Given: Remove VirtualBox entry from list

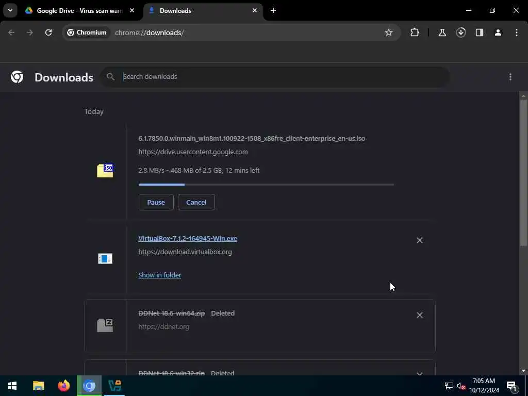Looking at the screenshot, I should tap(420, 240).
